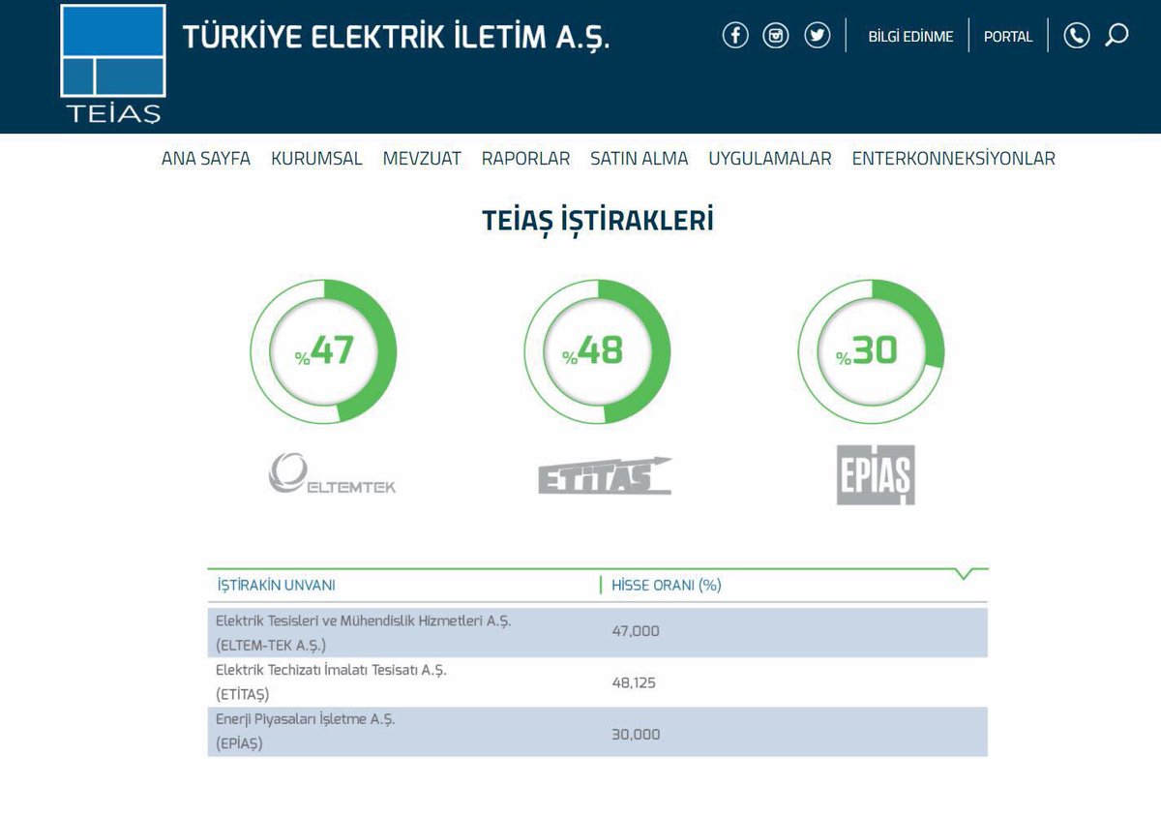Follow the PORTAL link
This screenshot has height=817, width=1161.
tap(1008, 37)
